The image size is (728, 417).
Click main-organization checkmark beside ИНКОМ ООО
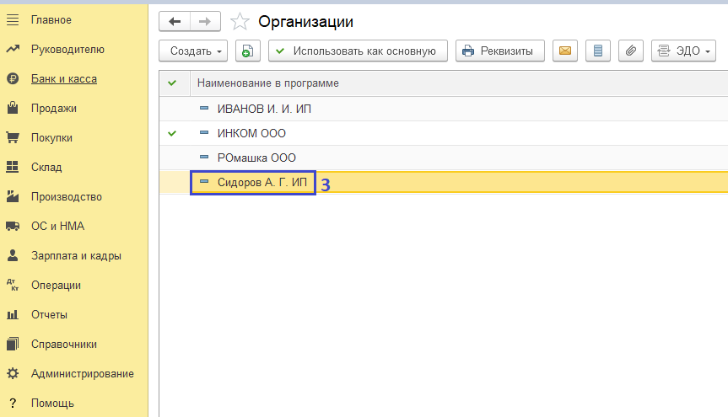coord(173,133)
